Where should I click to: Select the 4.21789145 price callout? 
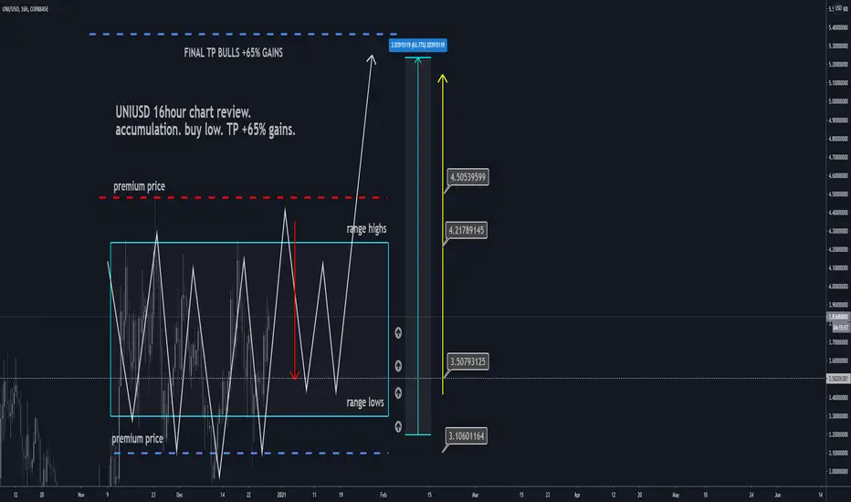coord(467,230)
